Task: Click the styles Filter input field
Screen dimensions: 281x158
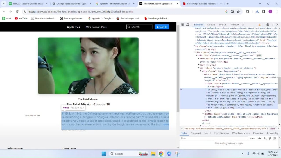Action: [214, 138]
